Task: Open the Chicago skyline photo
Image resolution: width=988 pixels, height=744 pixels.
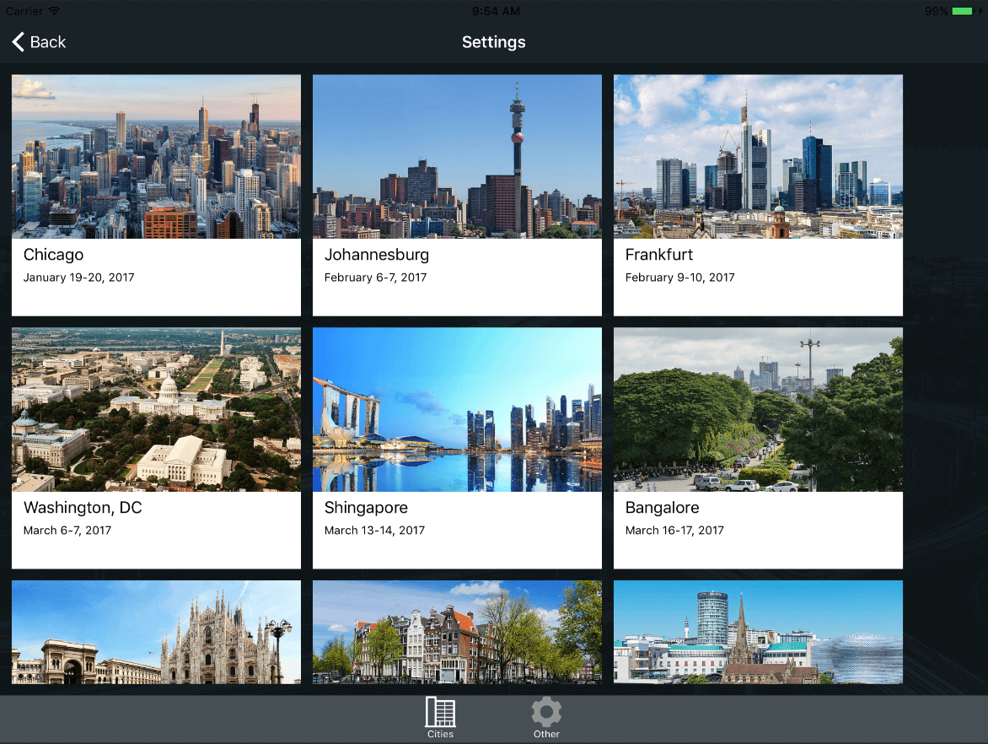Action: point(156,156)
